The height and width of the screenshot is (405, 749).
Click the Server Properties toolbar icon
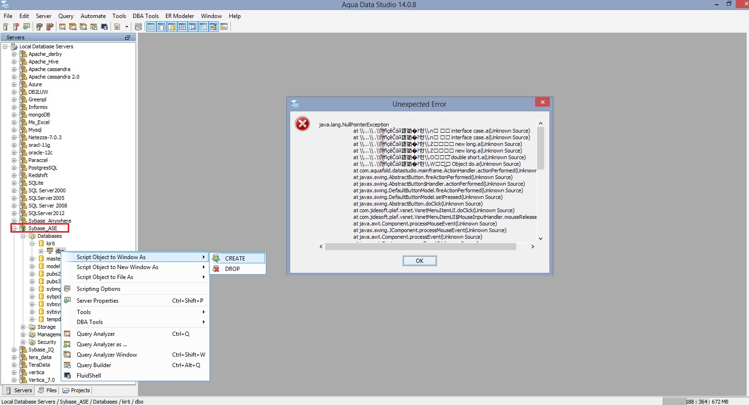click(27, 27)
